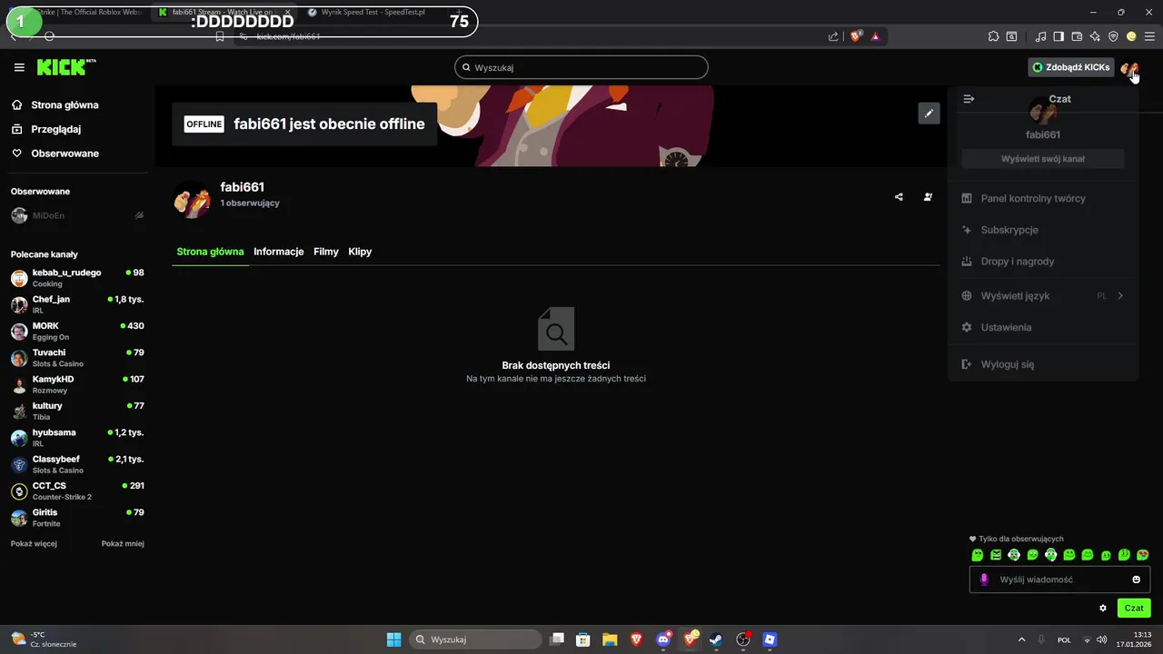Click the Zdobądź KICKs button
The width and height of the screenshot is (1163, 654).
click(x=1070, y=67)
